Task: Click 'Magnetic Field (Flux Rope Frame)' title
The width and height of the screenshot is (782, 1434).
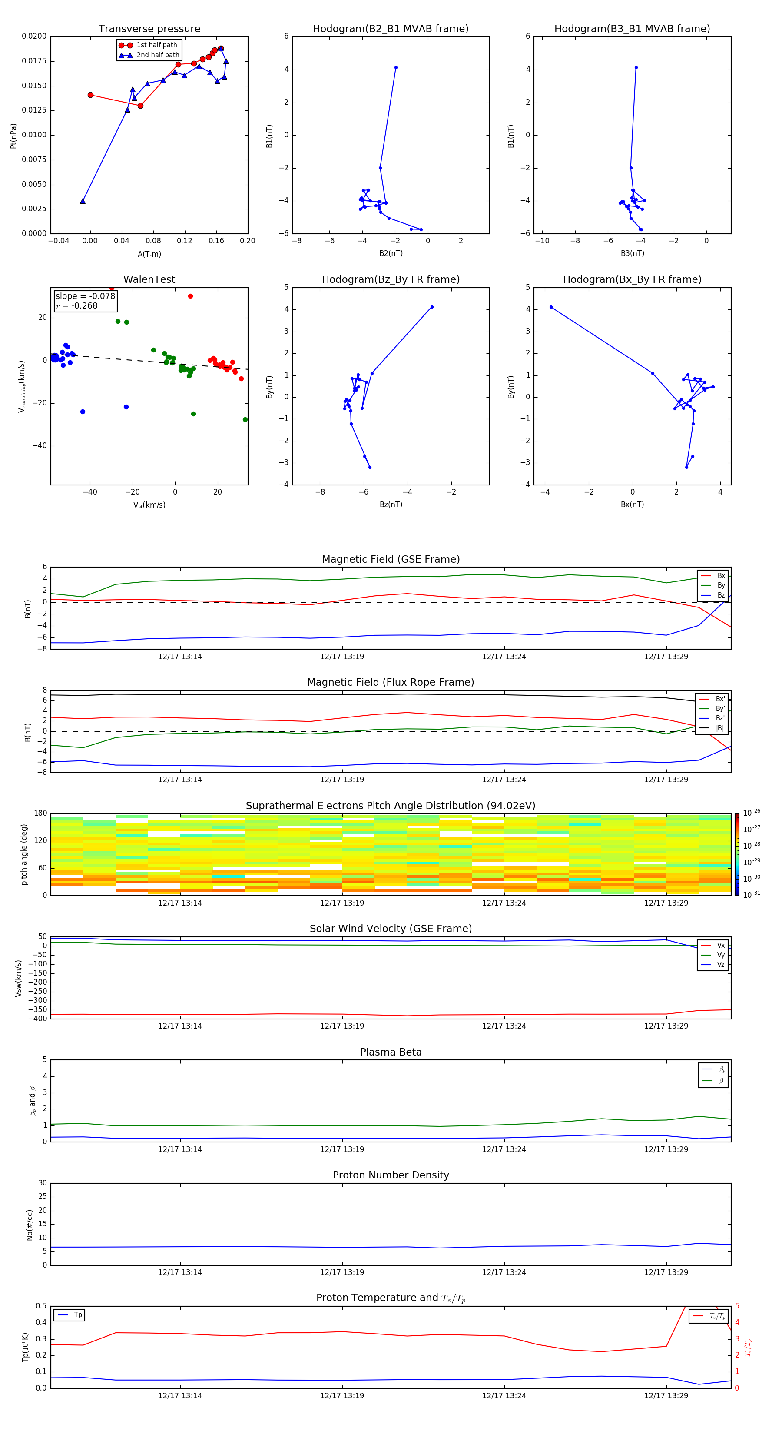Action: (391, 683)
